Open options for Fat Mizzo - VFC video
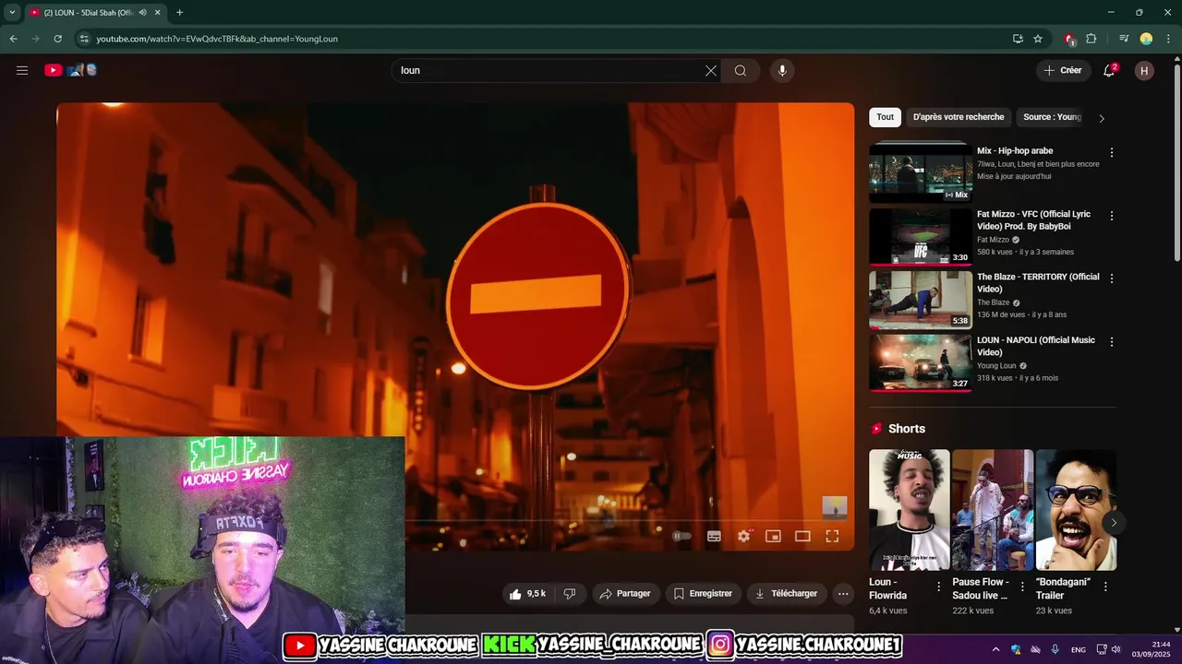The image size is (1182, 664). point(1111,216)
